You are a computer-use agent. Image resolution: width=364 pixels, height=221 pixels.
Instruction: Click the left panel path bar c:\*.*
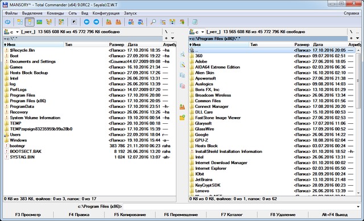83,39
